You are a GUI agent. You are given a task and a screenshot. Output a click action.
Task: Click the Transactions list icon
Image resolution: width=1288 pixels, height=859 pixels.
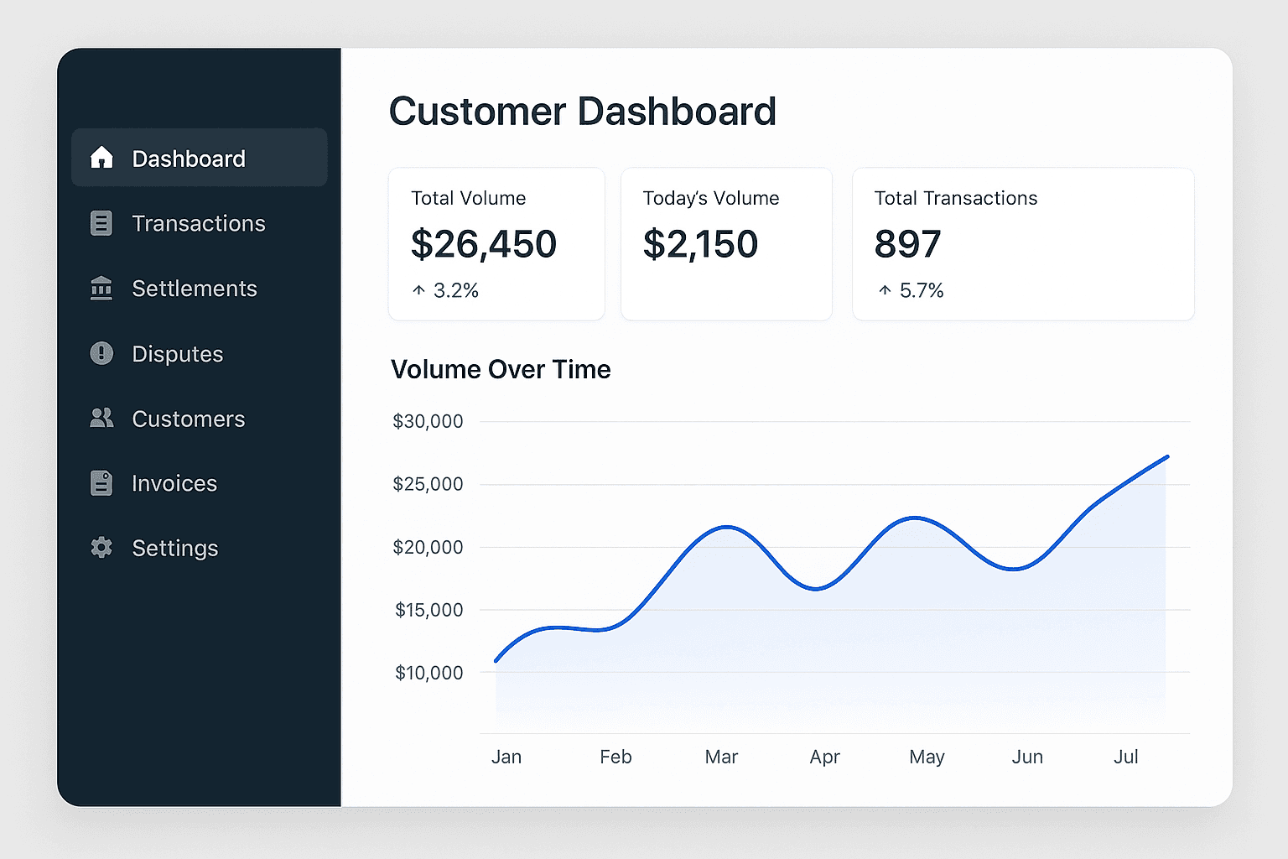coord(101,222)
